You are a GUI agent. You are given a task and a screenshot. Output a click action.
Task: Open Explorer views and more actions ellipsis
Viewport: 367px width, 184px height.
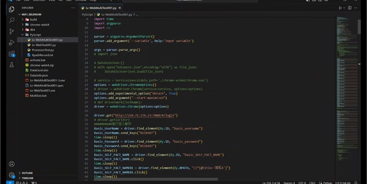point(73,8)
